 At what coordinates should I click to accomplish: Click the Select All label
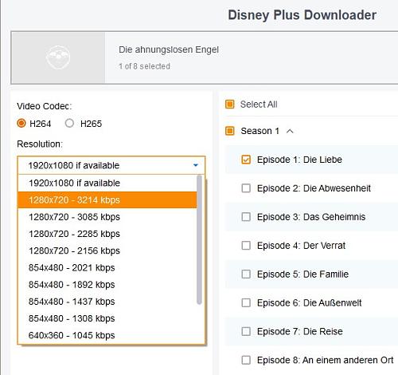(x=259, y=105)
